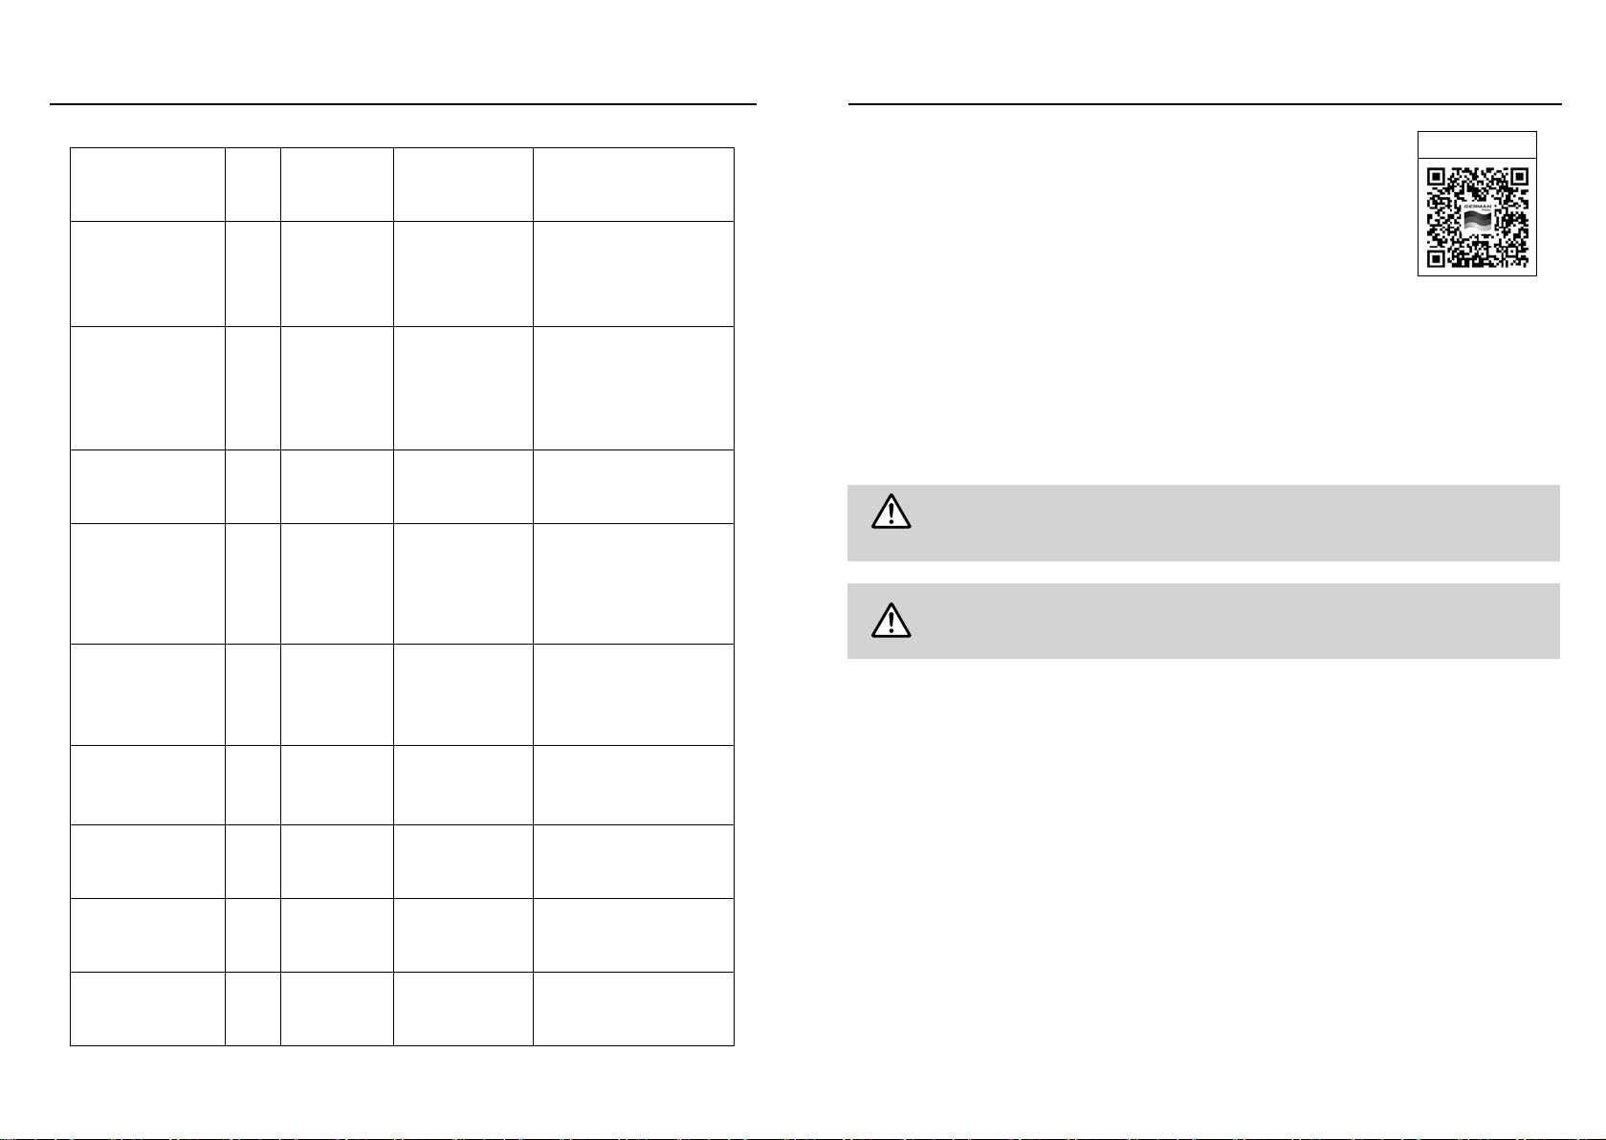This screenshot has height=1140, width=1606.
Task: Click the bottom-right cell of the table
Action: point(633,1009)
